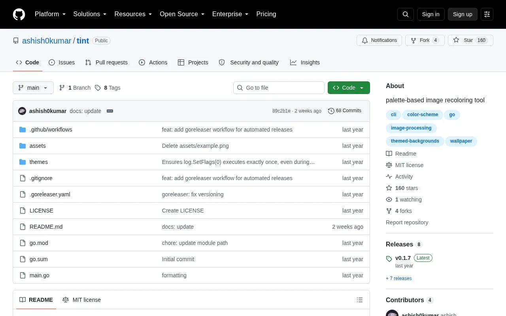Select the image-processing topic tag
The image size is (506, 316).
(411, 128)
